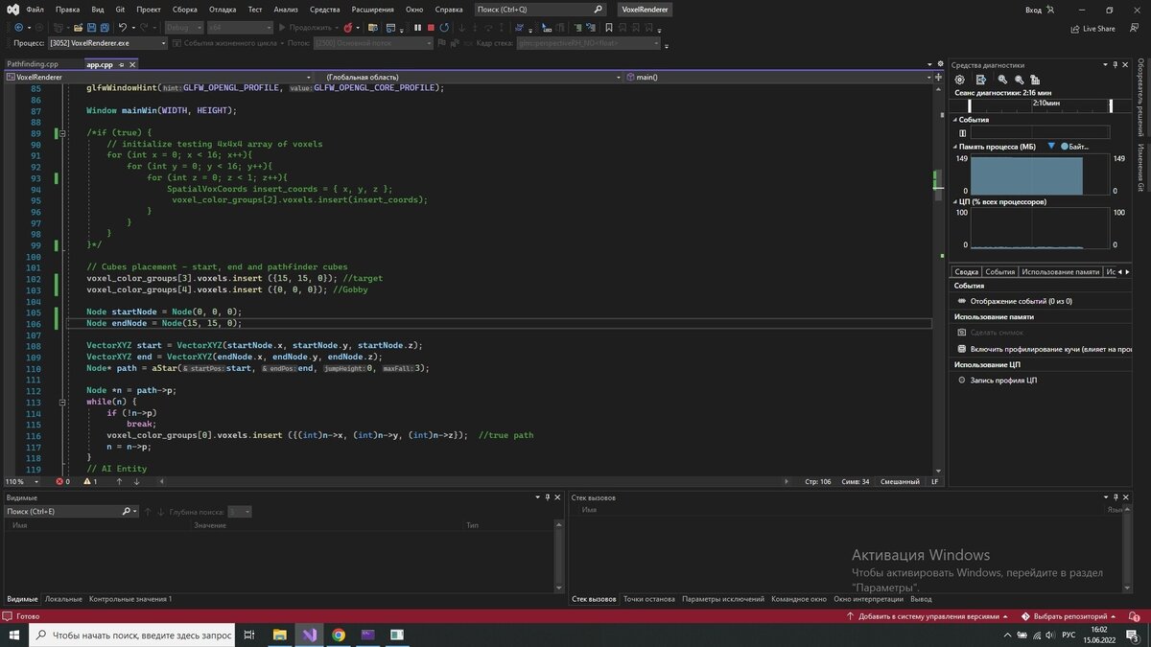Collapse the comment block at line 89
Screen dimensions: 1151x647
[x=63, y=133]
